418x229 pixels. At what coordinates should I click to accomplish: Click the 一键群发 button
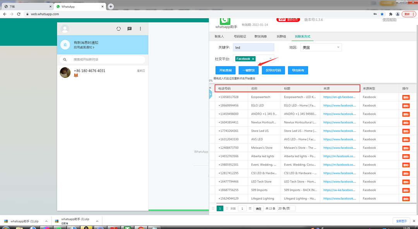click(249, 71)
